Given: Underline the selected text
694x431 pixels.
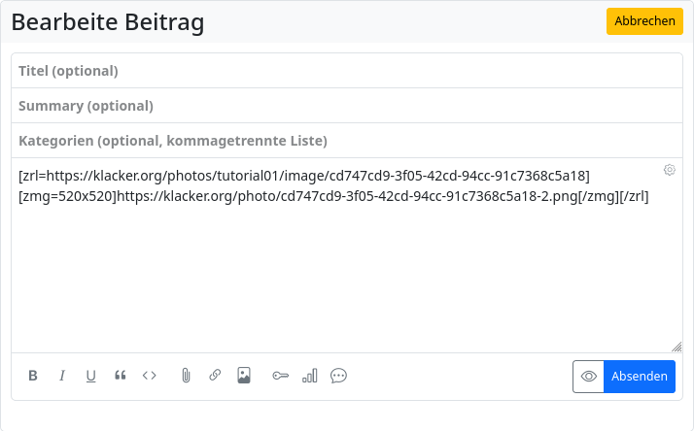Looking at the screenshot, I should pos(91,376).
